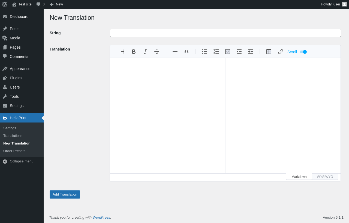
Task: Open the comments bubble in admin bar
Action: (40, 4)
